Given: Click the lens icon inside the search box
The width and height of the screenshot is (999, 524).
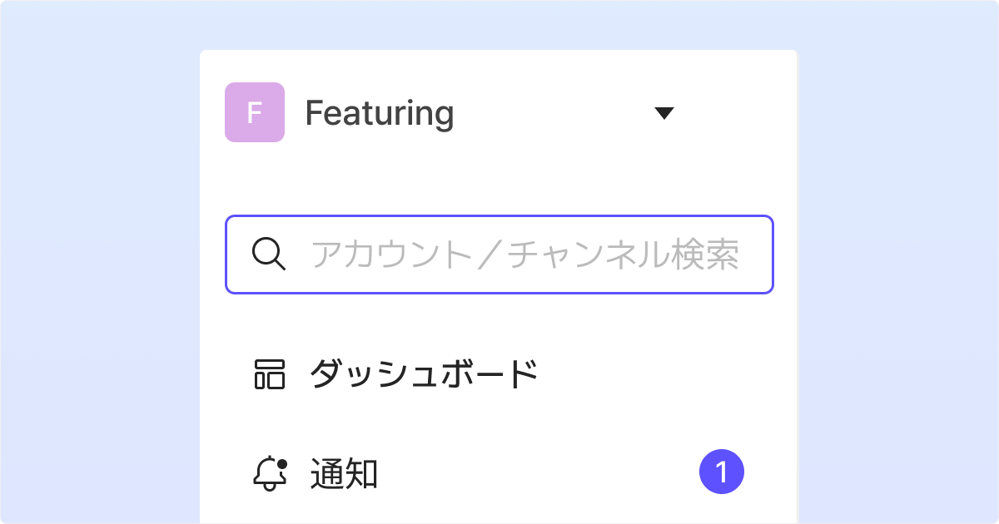Looking at the screenshot, I should coord(269,255).
